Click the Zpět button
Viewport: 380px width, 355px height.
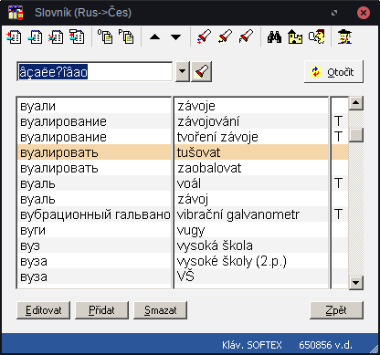[336, 310]
